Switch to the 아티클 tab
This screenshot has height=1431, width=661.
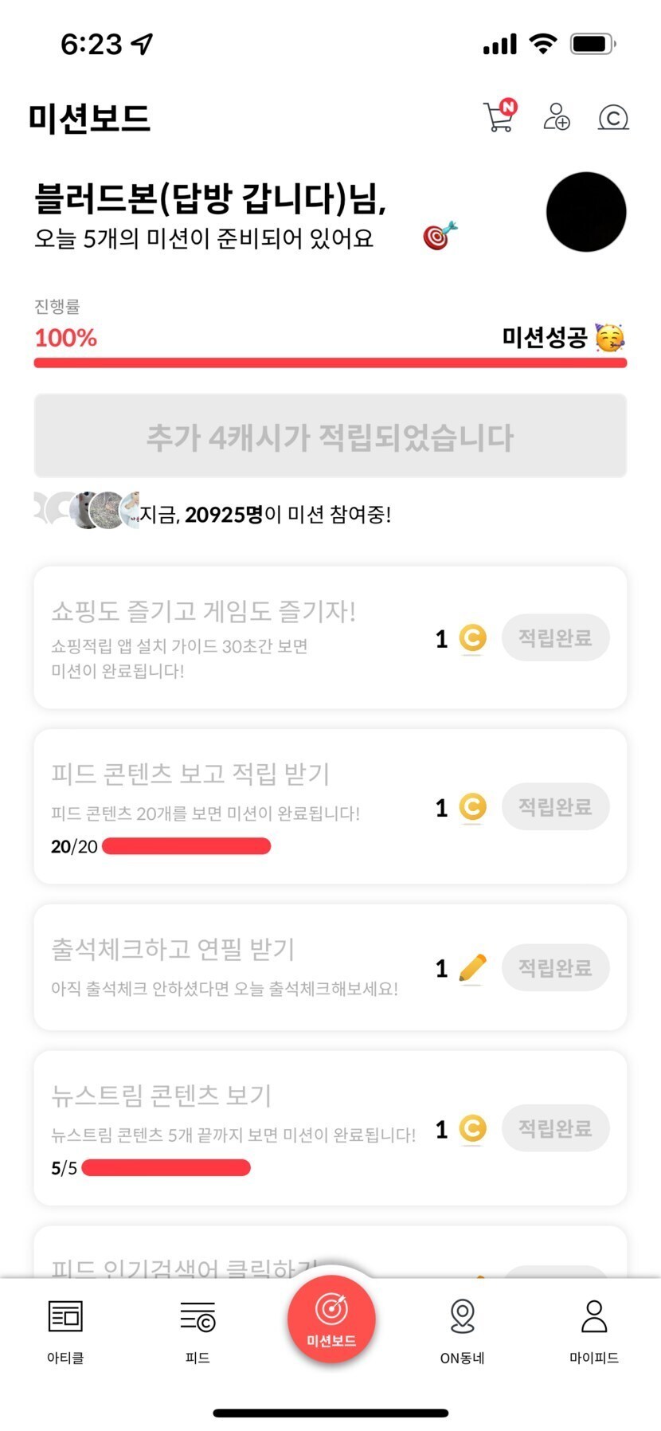click(x=65, y=1329)
